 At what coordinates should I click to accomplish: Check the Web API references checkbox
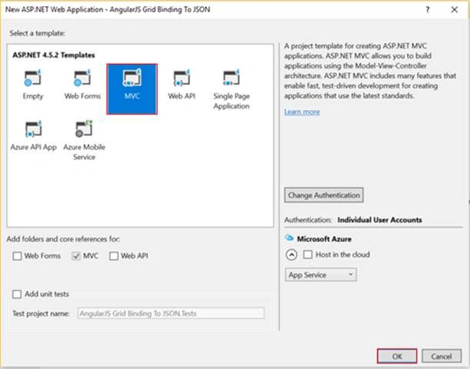(114, 256)
